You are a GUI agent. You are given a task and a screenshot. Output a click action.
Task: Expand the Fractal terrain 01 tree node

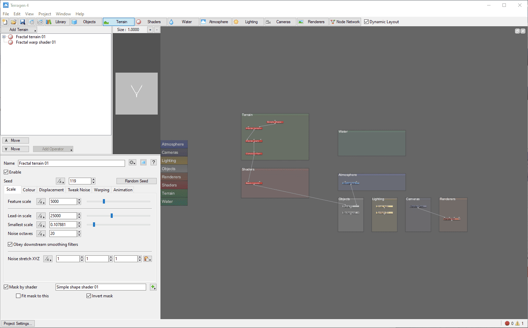point(4,37)
